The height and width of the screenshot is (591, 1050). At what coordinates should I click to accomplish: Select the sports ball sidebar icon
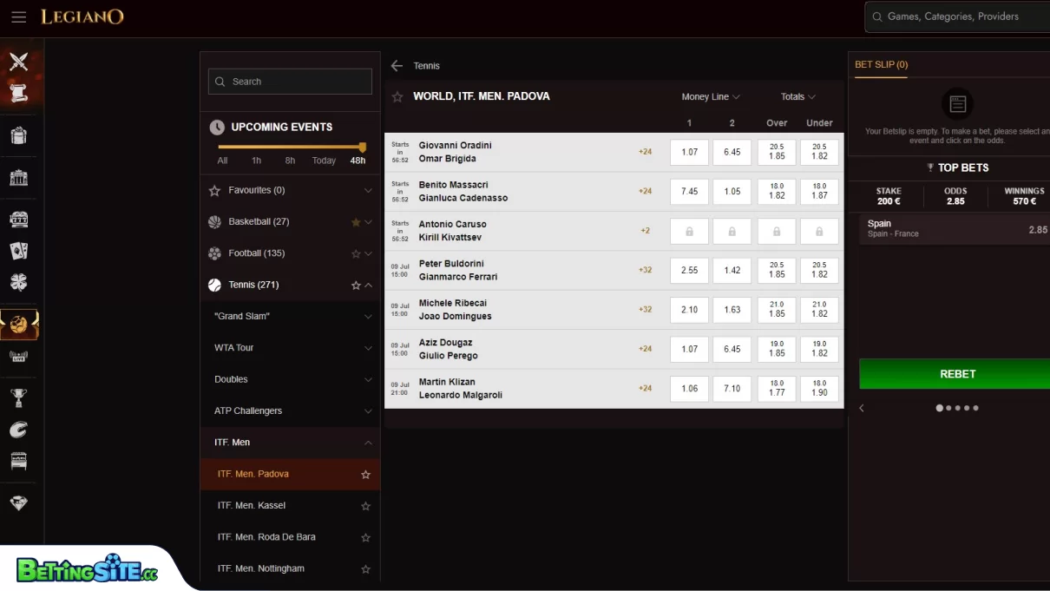coord(18,325)
